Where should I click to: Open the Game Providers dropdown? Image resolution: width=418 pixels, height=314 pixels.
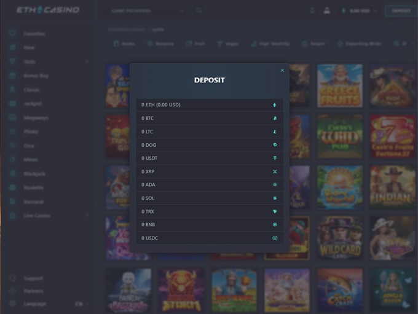148,10
